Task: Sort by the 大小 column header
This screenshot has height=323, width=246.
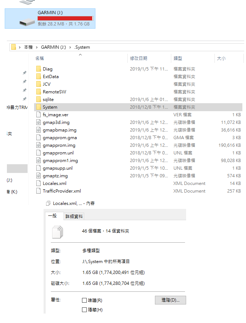Action: tap(221, 58)
